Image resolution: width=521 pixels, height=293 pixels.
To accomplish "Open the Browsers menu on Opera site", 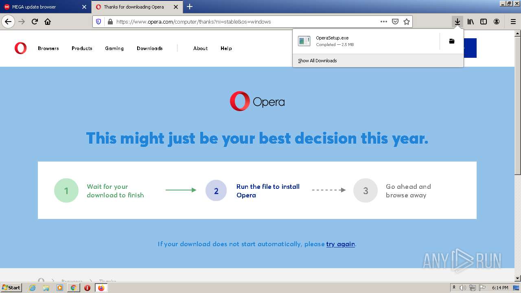I will 48,48.
